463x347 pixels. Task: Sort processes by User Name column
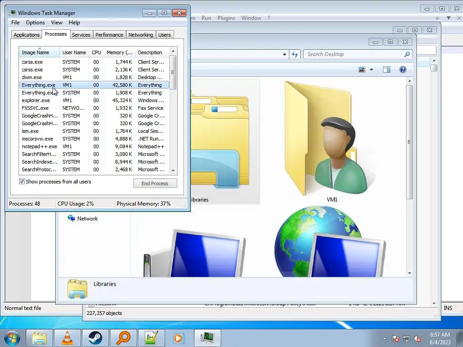coord(75,52)
